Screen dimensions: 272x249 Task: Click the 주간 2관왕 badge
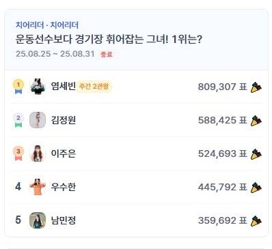point(94,87)
